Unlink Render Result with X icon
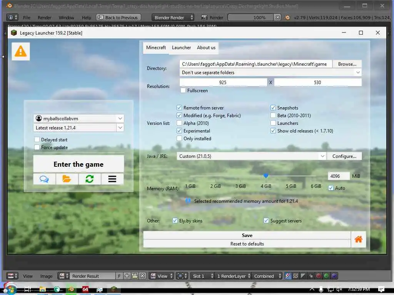Viewport: 394px width, 295px height. tap(142, 276)
